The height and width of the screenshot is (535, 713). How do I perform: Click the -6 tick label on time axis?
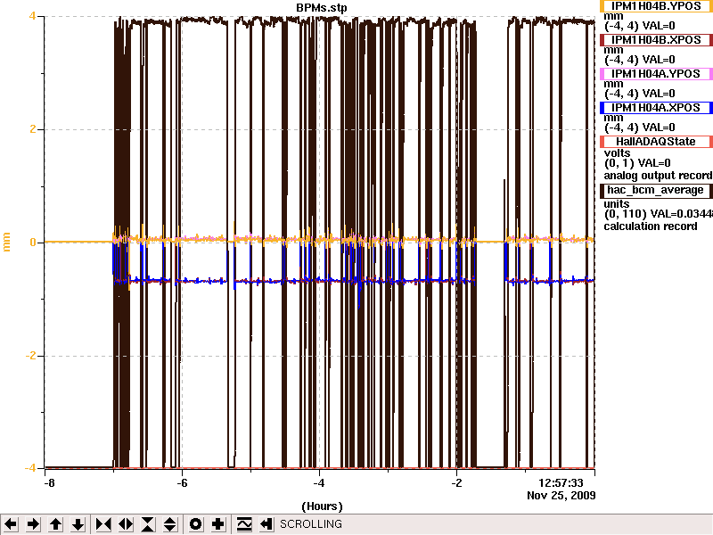[x=182, y=483]
